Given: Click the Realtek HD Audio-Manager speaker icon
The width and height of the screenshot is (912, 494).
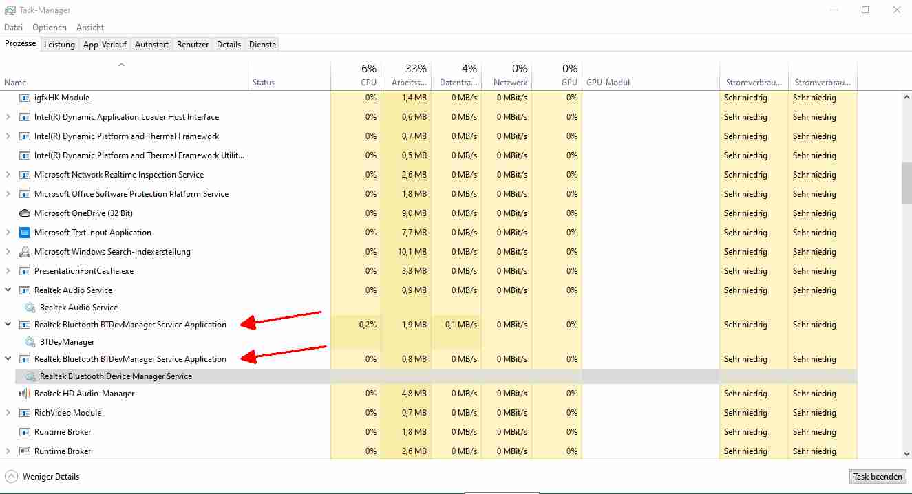Looking at the screenshot, I should pos(25,394).
